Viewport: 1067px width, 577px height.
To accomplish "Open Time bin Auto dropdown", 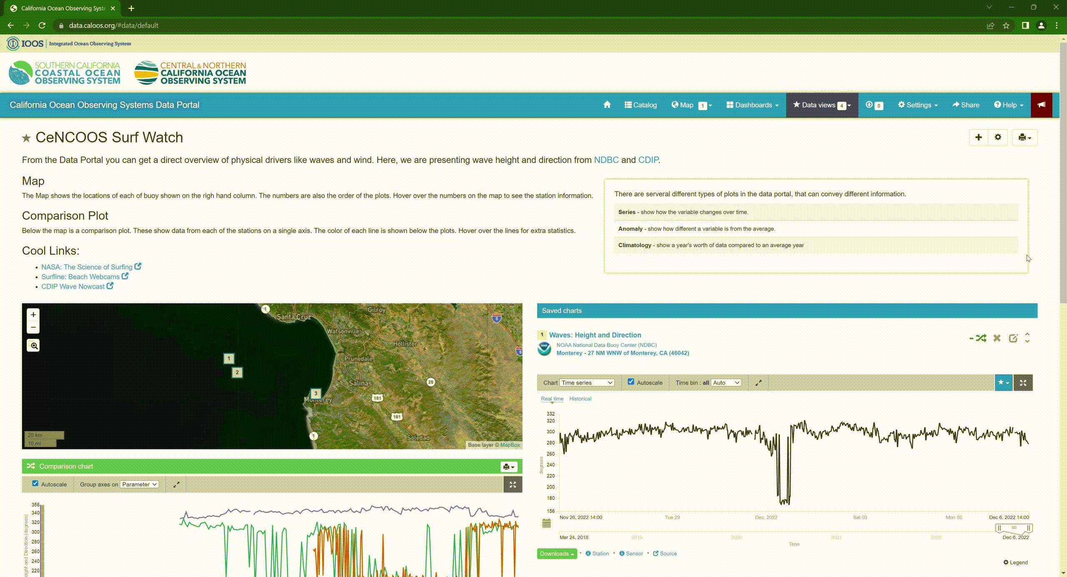I will (x=726, y=383).
